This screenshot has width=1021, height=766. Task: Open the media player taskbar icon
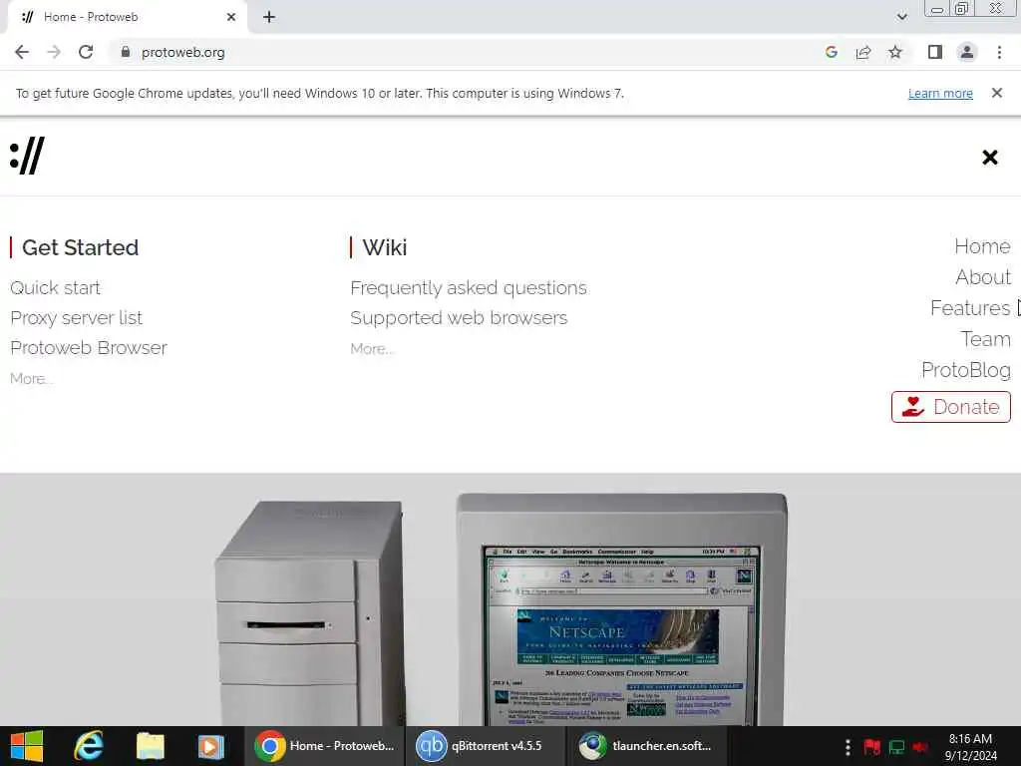point(211,746)
